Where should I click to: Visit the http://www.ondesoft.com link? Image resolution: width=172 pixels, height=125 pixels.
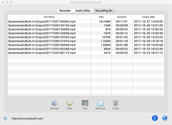point(27,119)
